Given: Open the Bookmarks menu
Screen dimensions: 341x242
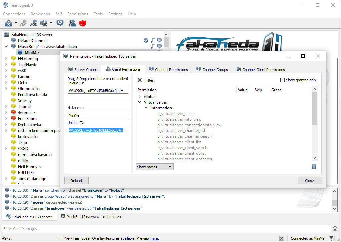Looking at the screenshot, I should click(x=40, y=14).
